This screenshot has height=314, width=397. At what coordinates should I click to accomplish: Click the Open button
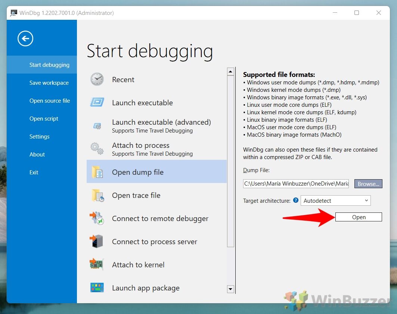pos(359,217)
